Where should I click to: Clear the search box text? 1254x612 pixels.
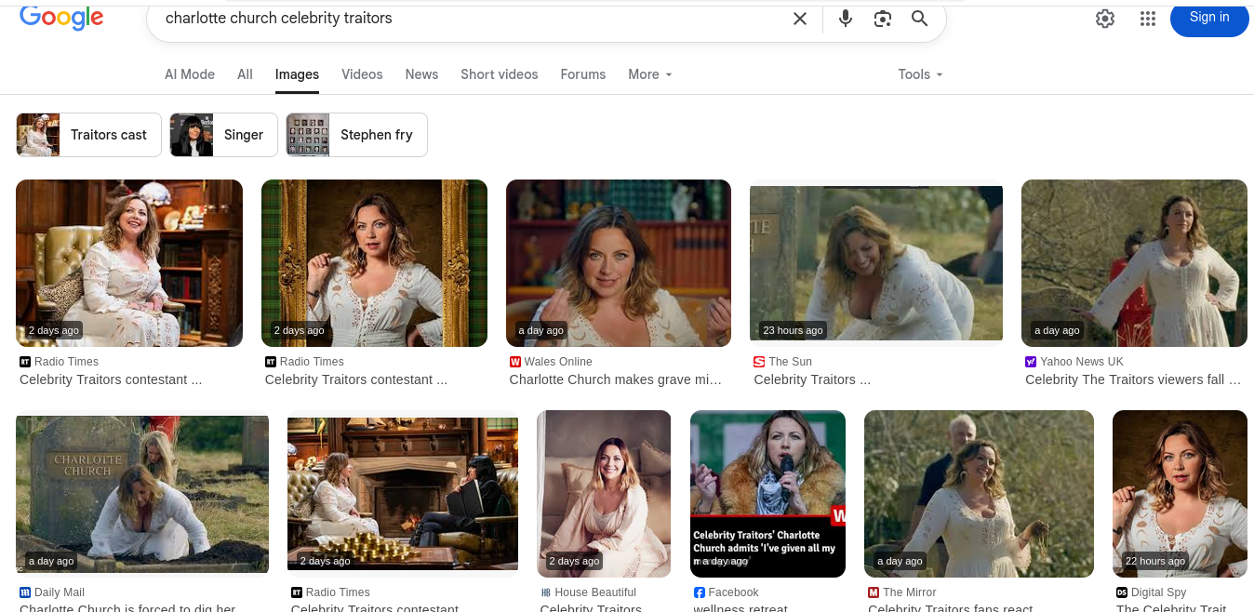[x=799, y=19]
